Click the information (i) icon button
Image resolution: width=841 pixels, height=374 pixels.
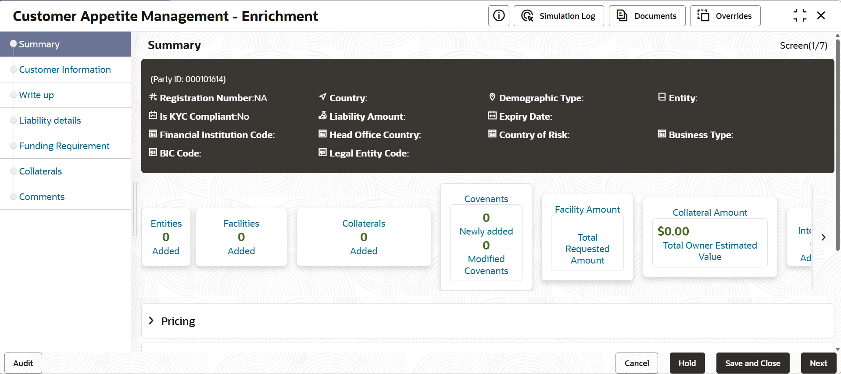(x=499, y=16)
